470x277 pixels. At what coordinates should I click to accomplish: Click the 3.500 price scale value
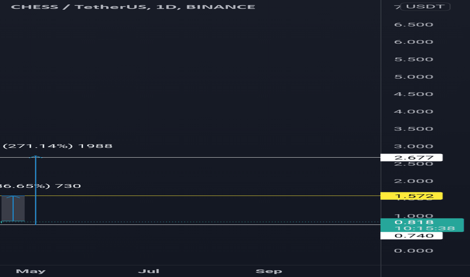click(414, 129)
